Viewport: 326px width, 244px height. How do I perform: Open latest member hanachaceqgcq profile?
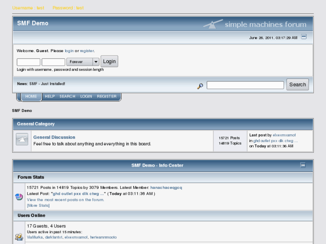click(x=166, y=188)
